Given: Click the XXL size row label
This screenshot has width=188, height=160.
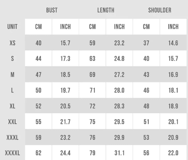Looking at the screenshot, I should [12, 122].
